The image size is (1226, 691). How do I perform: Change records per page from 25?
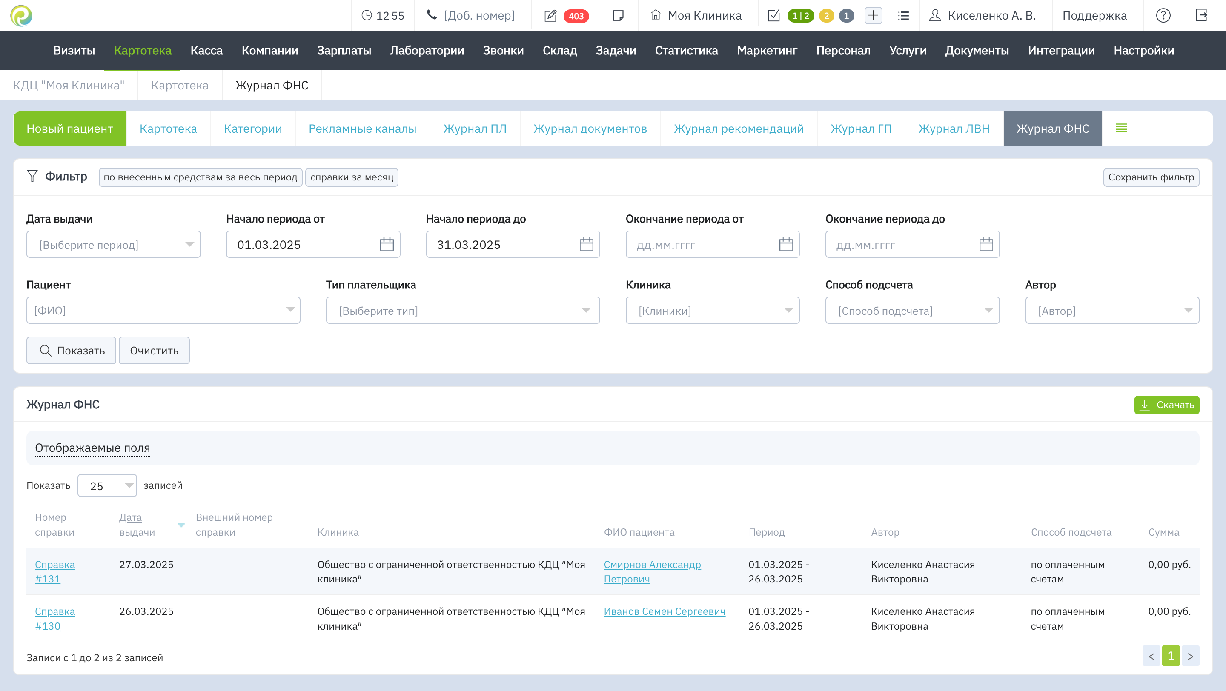pos(107,485)
